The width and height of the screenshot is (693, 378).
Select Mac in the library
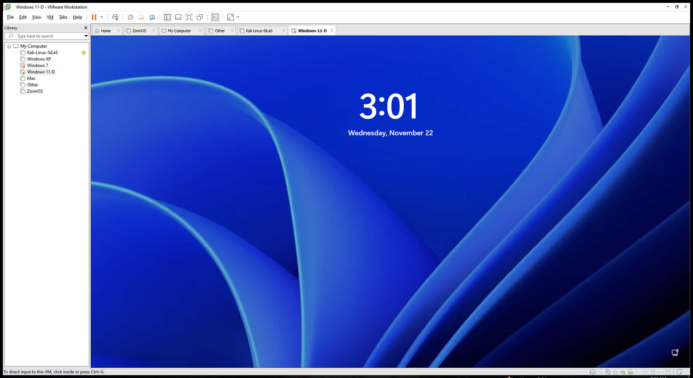click(31, 78)
